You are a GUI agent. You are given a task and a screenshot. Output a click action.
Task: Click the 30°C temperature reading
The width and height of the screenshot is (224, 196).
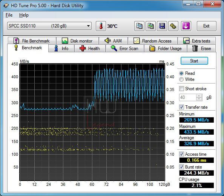[x=112, y=26]
